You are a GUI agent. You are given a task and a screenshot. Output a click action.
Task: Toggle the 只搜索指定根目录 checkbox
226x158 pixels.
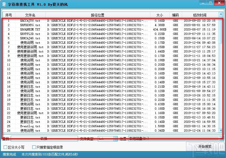34,147
